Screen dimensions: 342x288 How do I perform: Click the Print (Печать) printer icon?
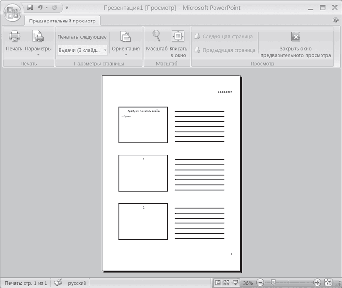(x=14, y=36)
